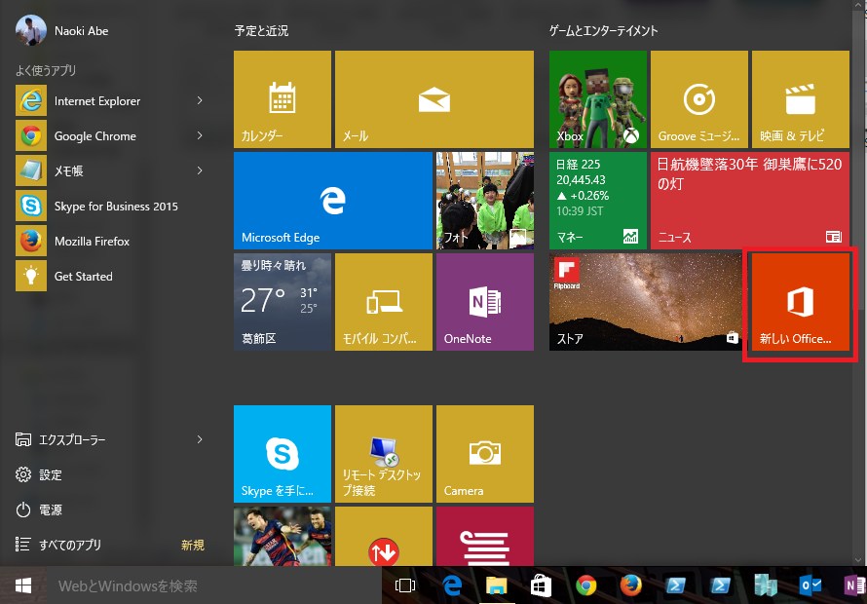Open the ニュース news tile

click(x=750, y=201)
